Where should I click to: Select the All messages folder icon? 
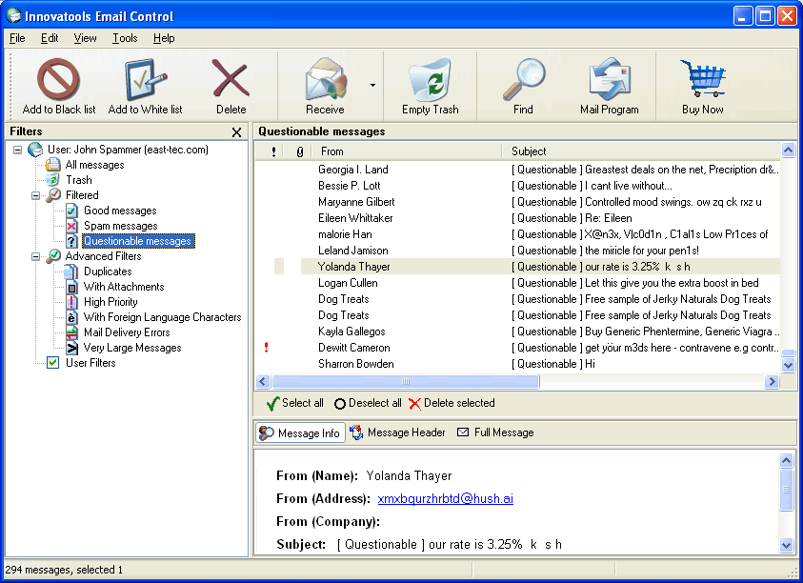pyautogui.click(x=52, y=165)
